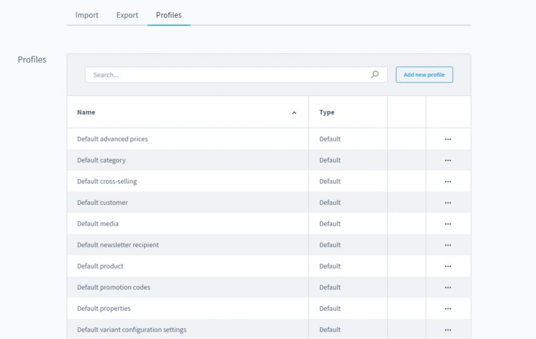Screen dimensions: 536x339
Task: Open the context menu for Default promotion codes
Action: (x=448, y=287)
